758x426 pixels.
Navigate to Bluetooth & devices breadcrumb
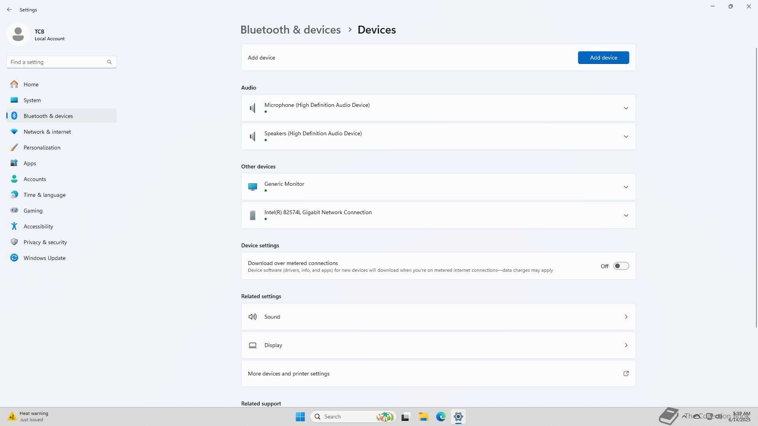click(x=290, y=30)
